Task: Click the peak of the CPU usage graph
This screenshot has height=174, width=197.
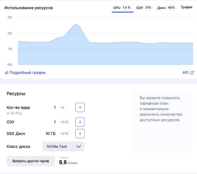Action: coord(76,25)
